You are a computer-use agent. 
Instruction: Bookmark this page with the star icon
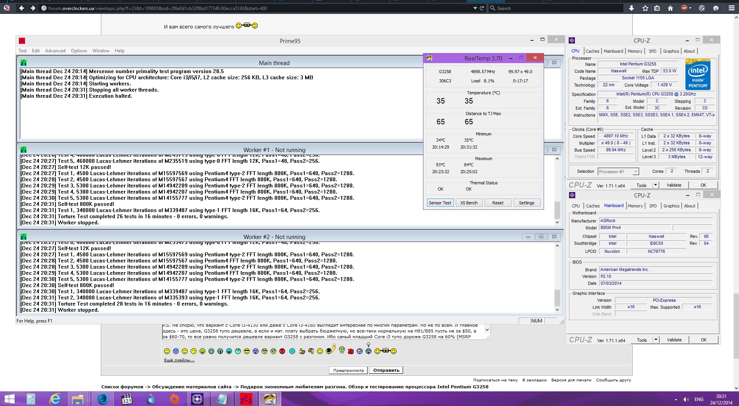point(645,8)
